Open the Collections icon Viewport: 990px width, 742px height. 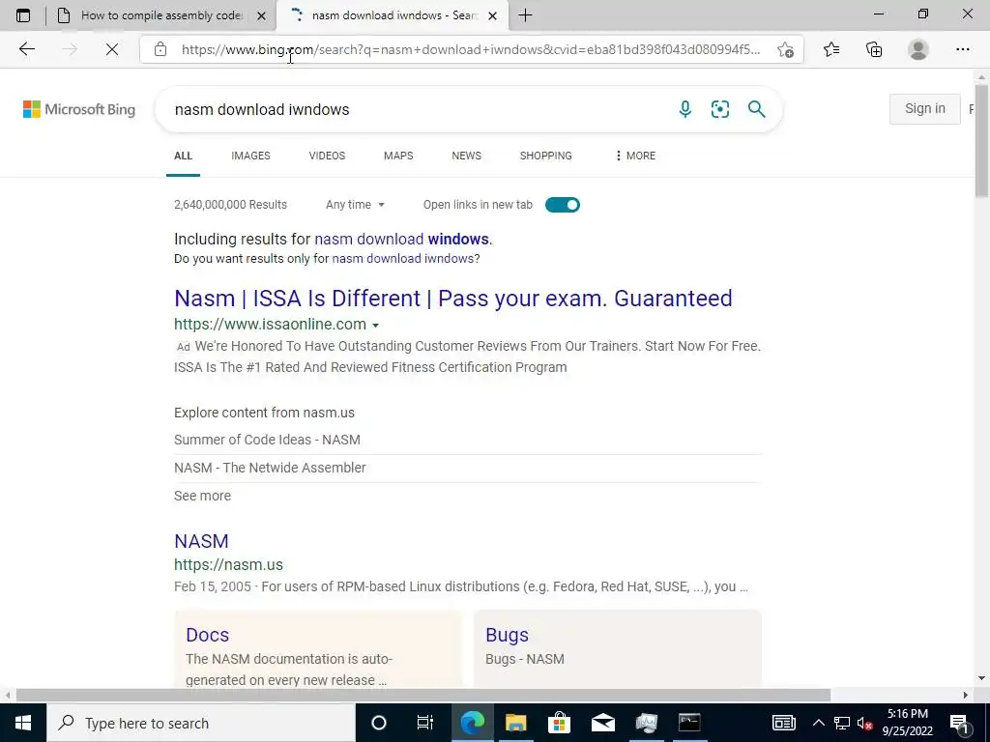click(874, 49)
